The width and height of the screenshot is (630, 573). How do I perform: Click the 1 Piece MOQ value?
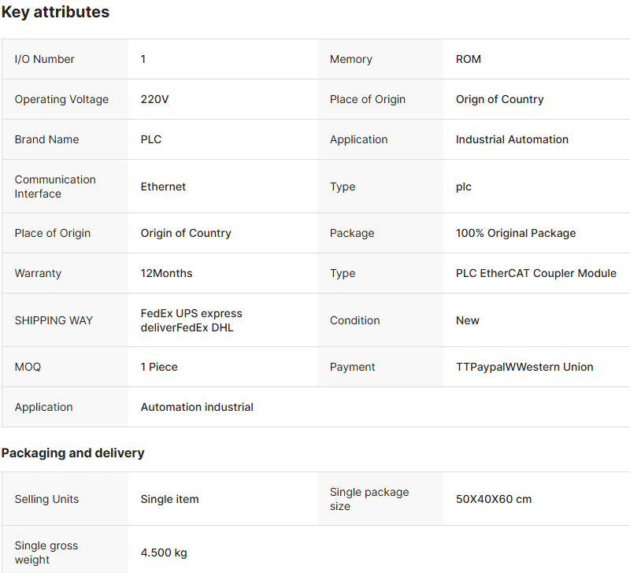pos(159,367)
